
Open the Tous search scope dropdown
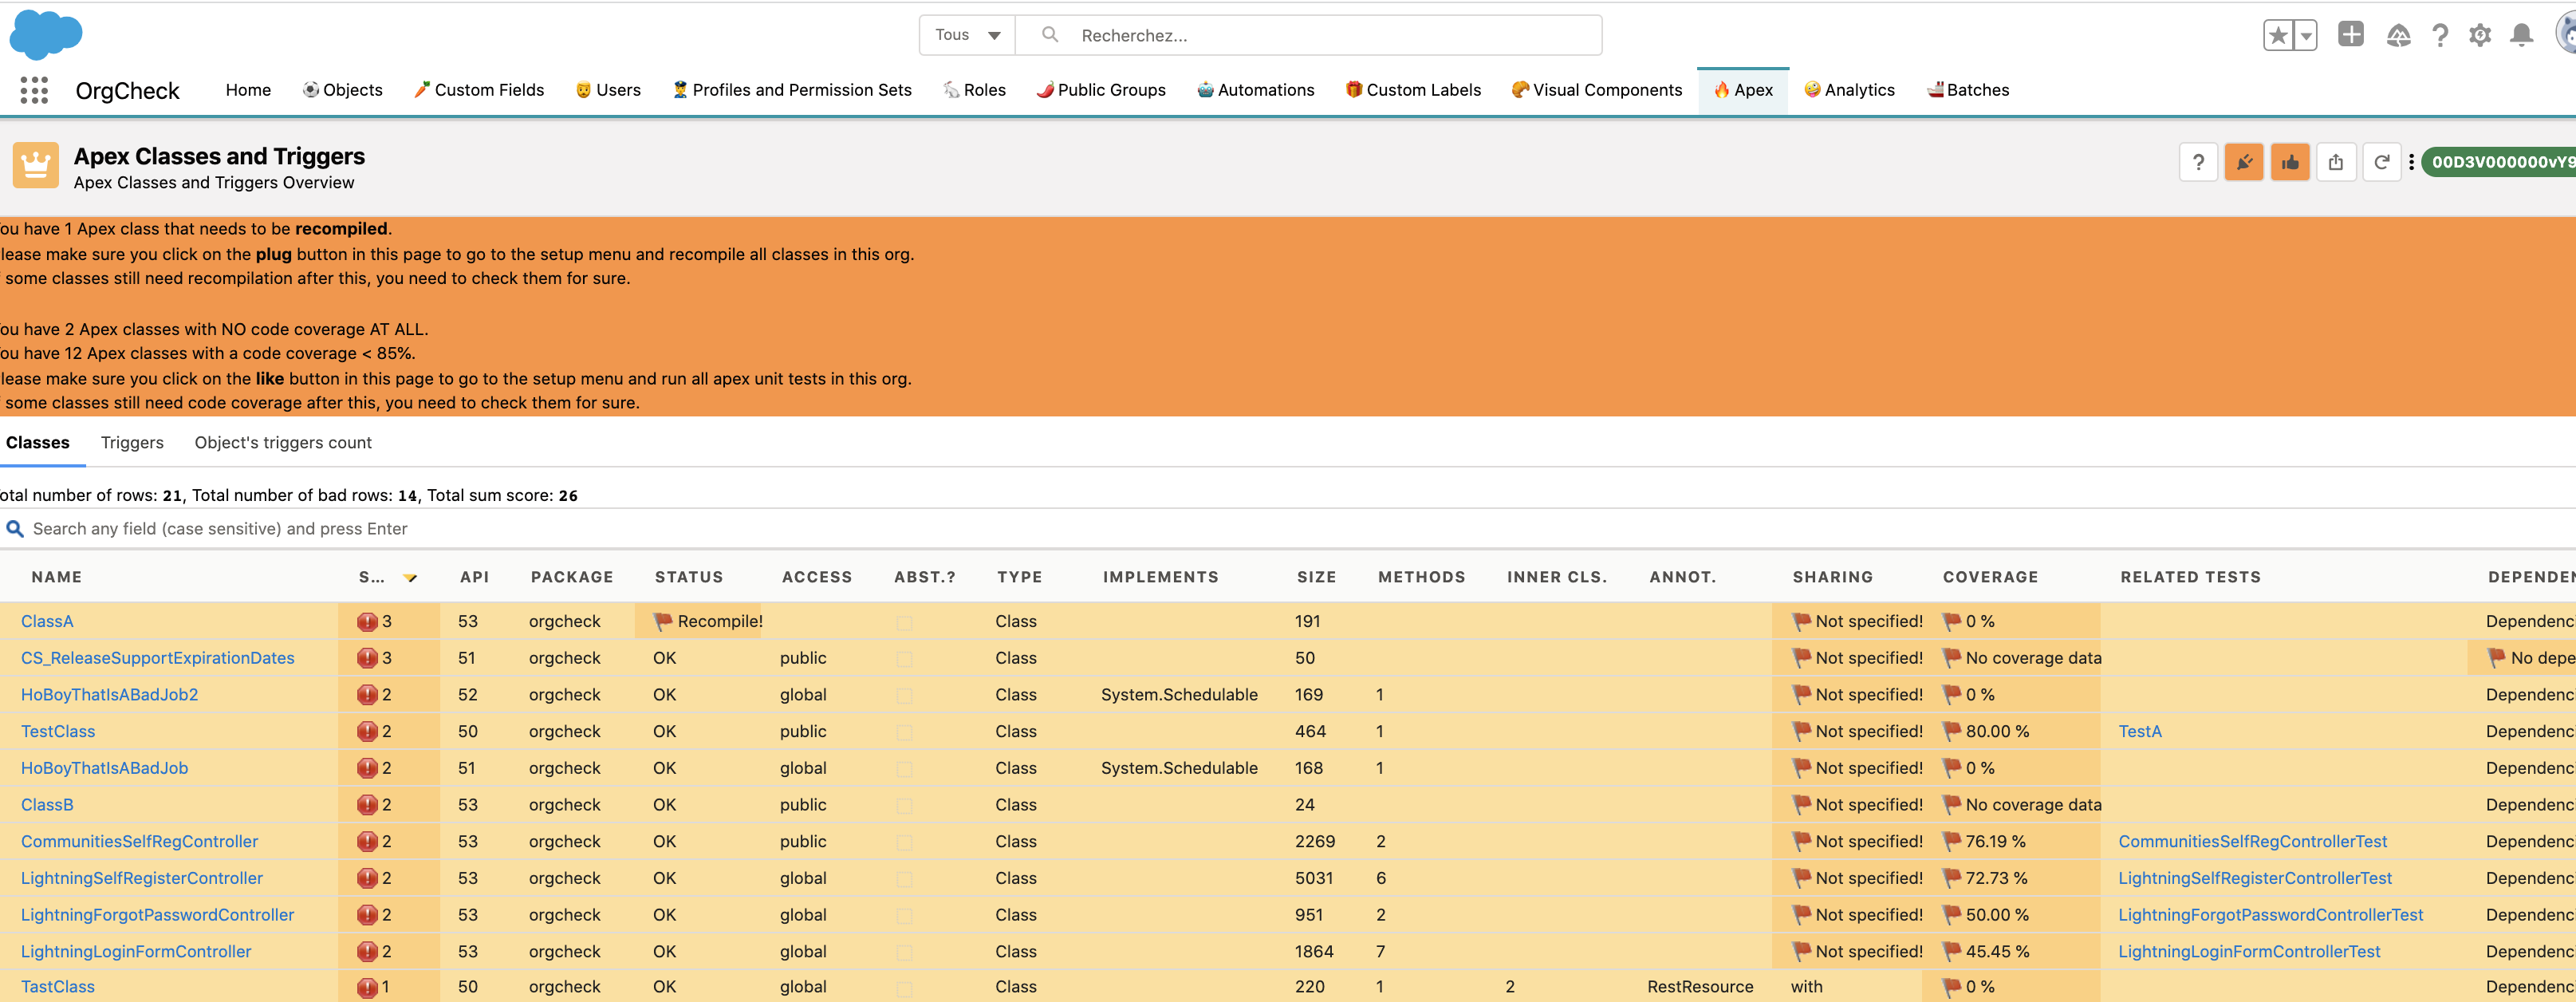(x=966, y=34)
